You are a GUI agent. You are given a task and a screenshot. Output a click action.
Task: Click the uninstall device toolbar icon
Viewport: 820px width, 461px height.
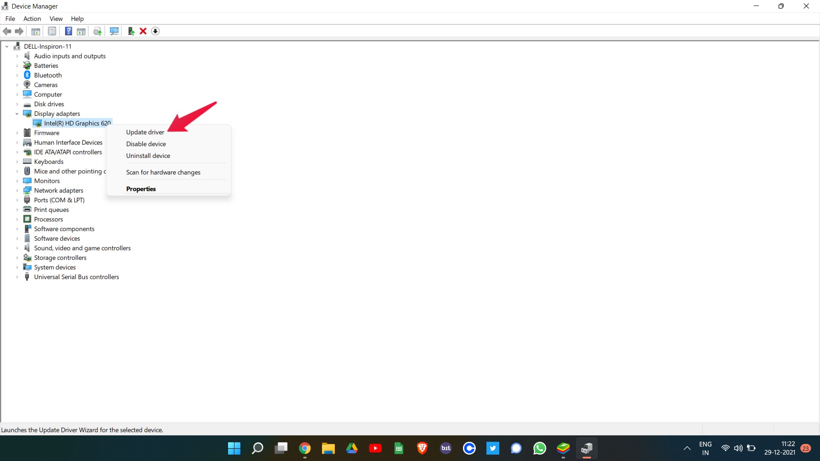(x=143, y=31)
